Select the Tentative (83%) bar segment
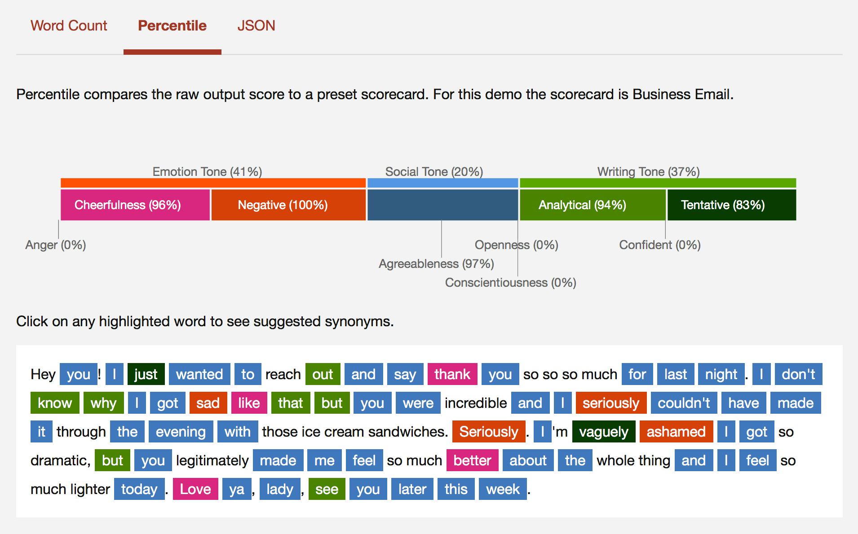 tap(731, 205)
